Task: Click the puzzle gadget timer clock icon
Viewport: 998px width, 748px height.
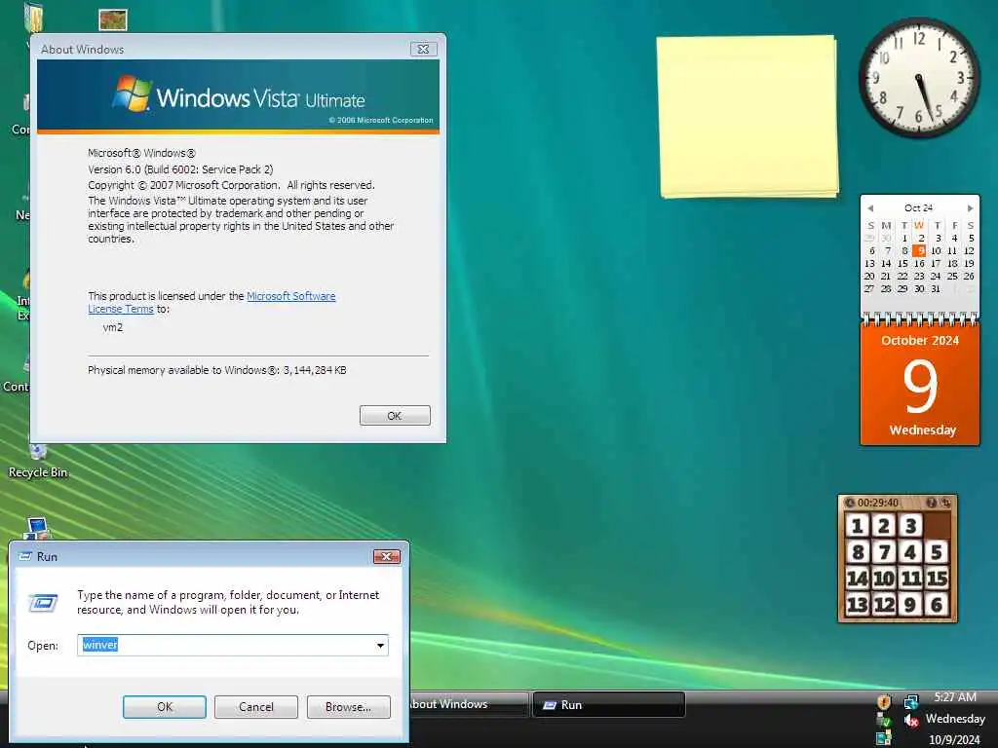Action: pyautogui.click(x=850, y=503)
